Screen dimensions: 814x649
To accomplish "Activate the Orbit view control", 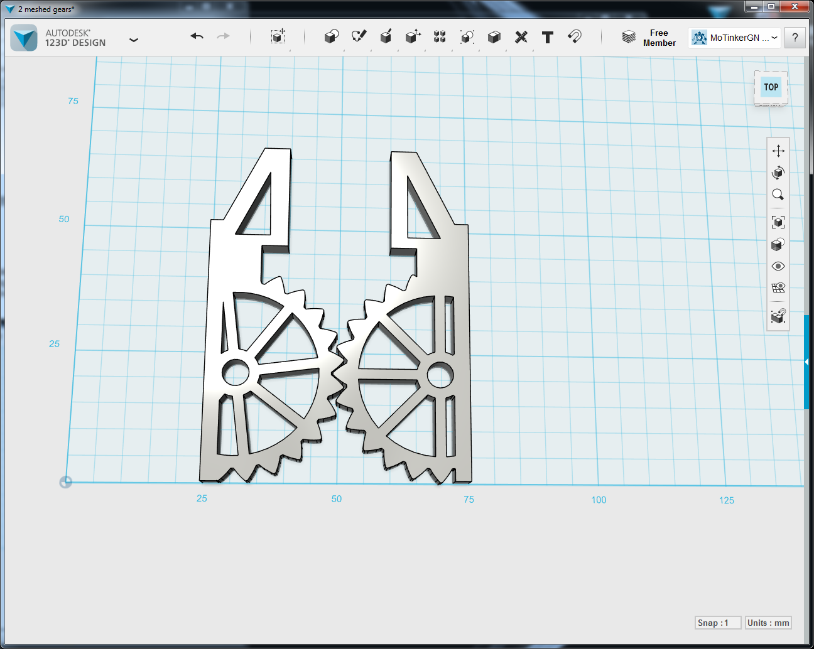I will (x=778, y=173).
